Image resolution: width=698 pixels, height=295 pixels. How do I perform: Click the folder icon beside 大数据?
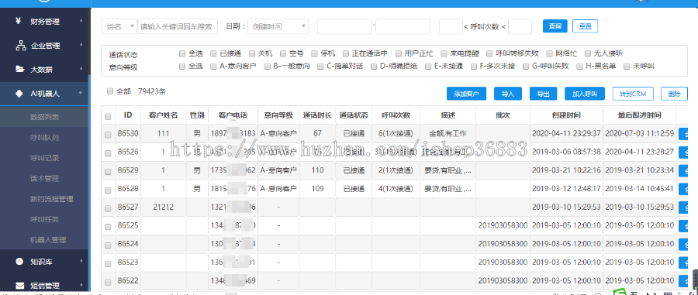19,69
